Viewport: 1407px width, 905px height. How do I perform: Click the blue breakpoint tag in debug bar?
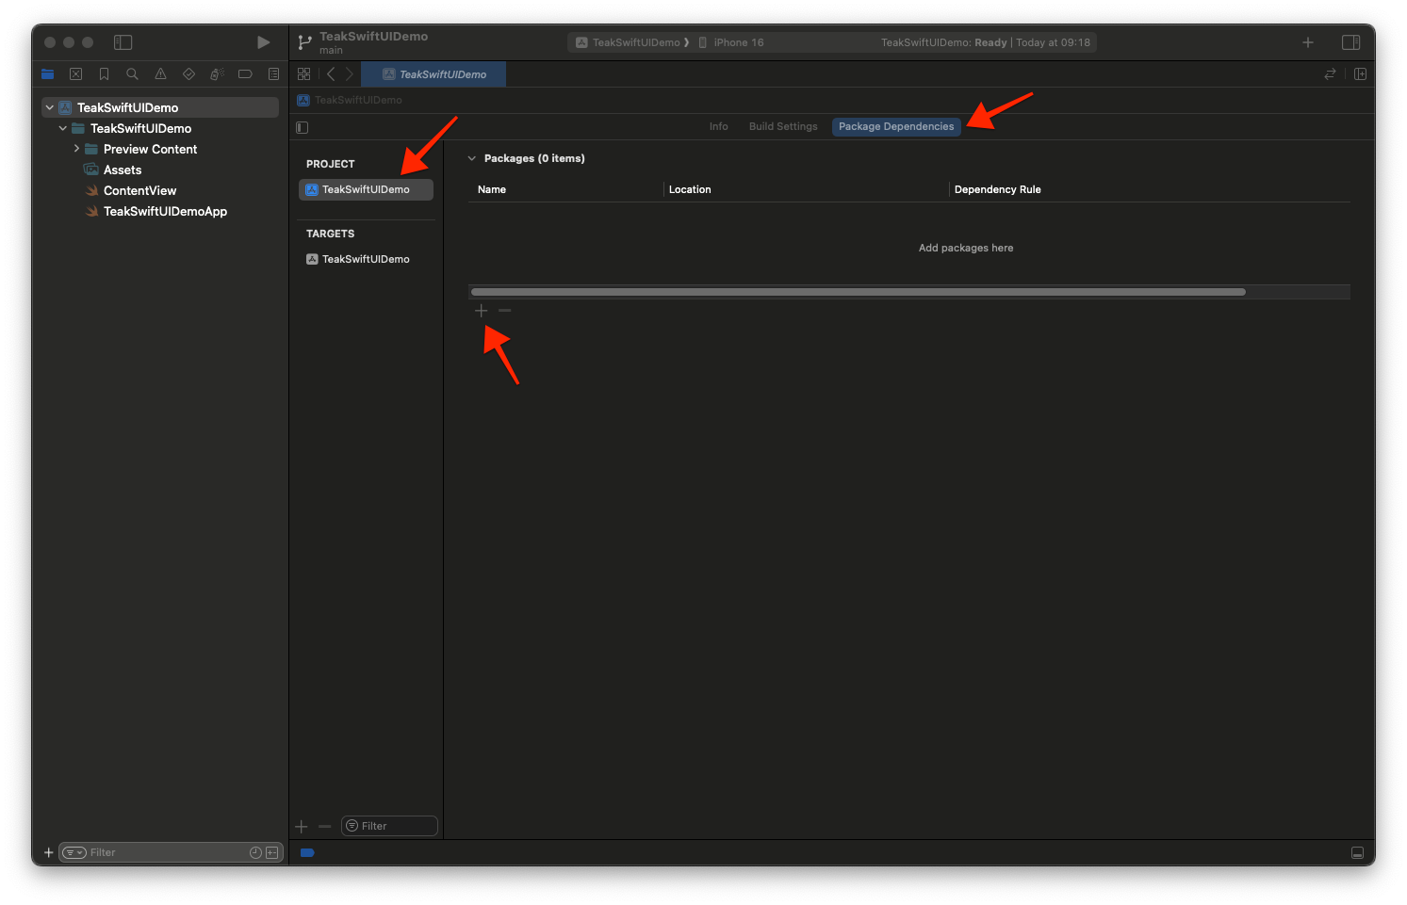[307, 852]
